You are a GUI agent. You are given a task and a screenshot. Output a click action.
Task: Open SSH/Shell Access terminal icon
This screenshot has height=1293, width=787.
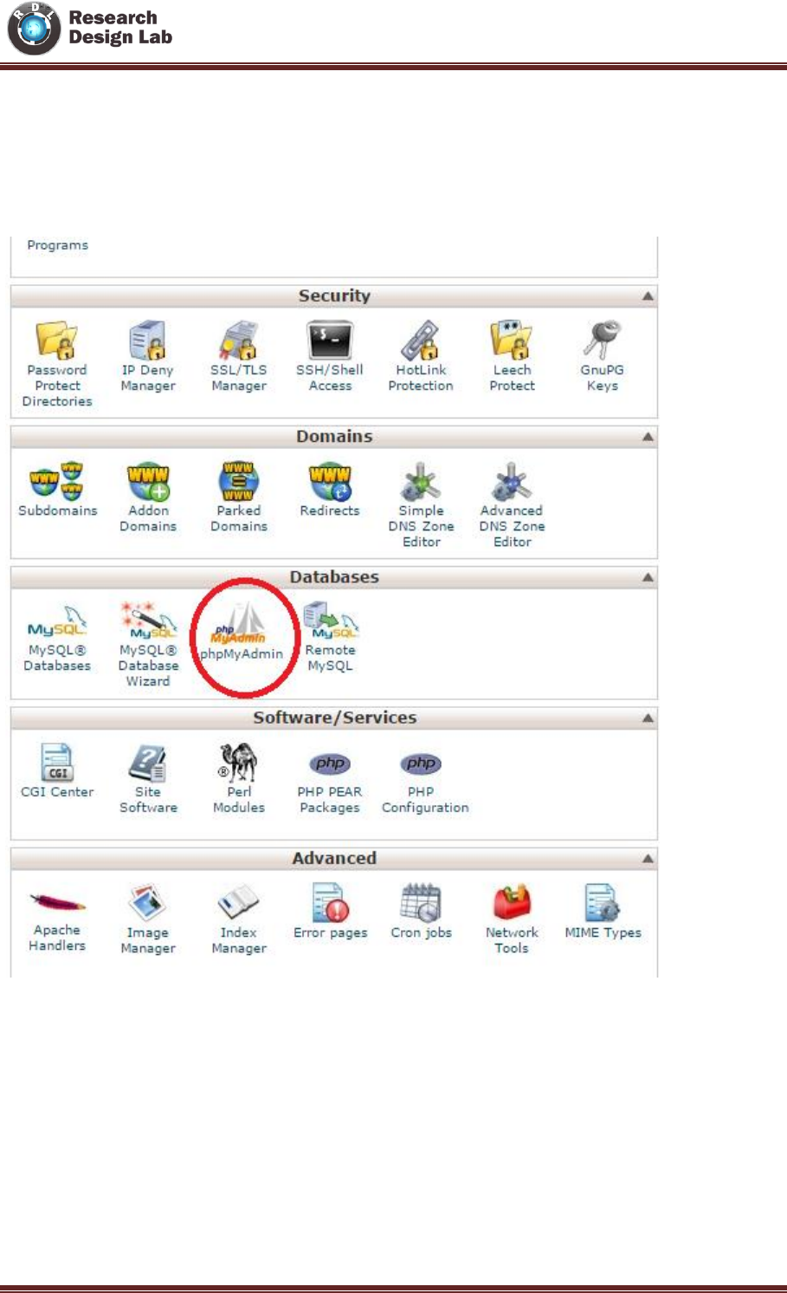(330, 341)
